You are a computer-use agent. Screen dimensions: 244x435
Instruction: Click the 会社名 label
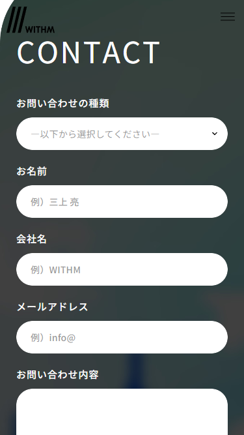(31, 239)
